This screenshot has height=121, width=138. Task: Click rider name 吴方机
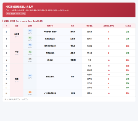pos(89,83)
